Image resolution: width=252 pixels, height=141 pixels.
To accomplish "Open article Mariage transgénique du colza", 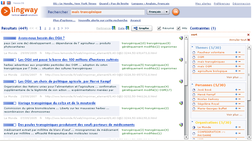I will coord(57,103).
